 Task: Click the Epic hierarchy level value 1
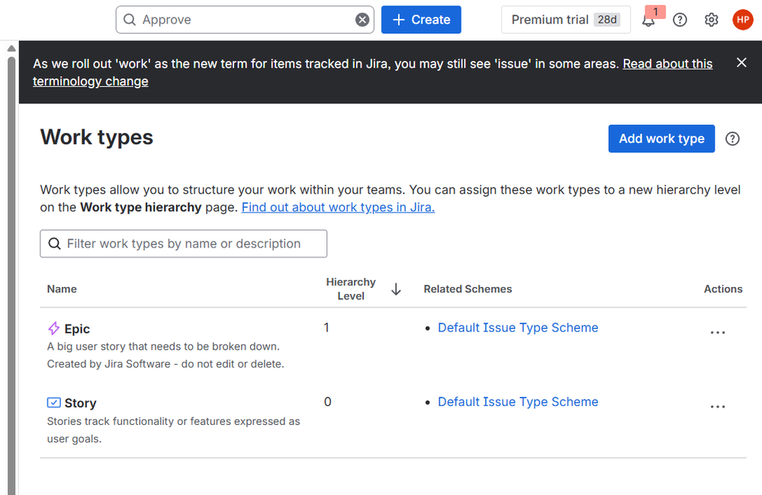tap(326, 327)
